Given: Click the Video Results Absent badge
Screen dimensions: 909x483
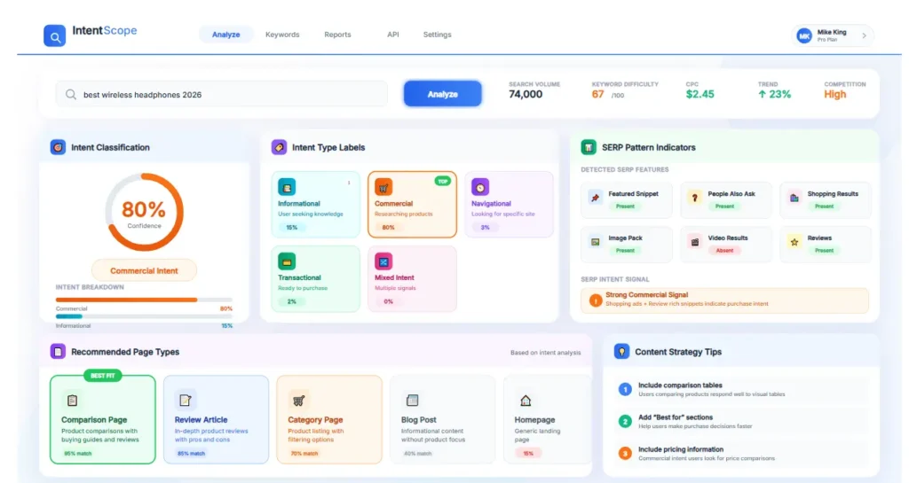Looking at the screenshot, I should point(724,251).
